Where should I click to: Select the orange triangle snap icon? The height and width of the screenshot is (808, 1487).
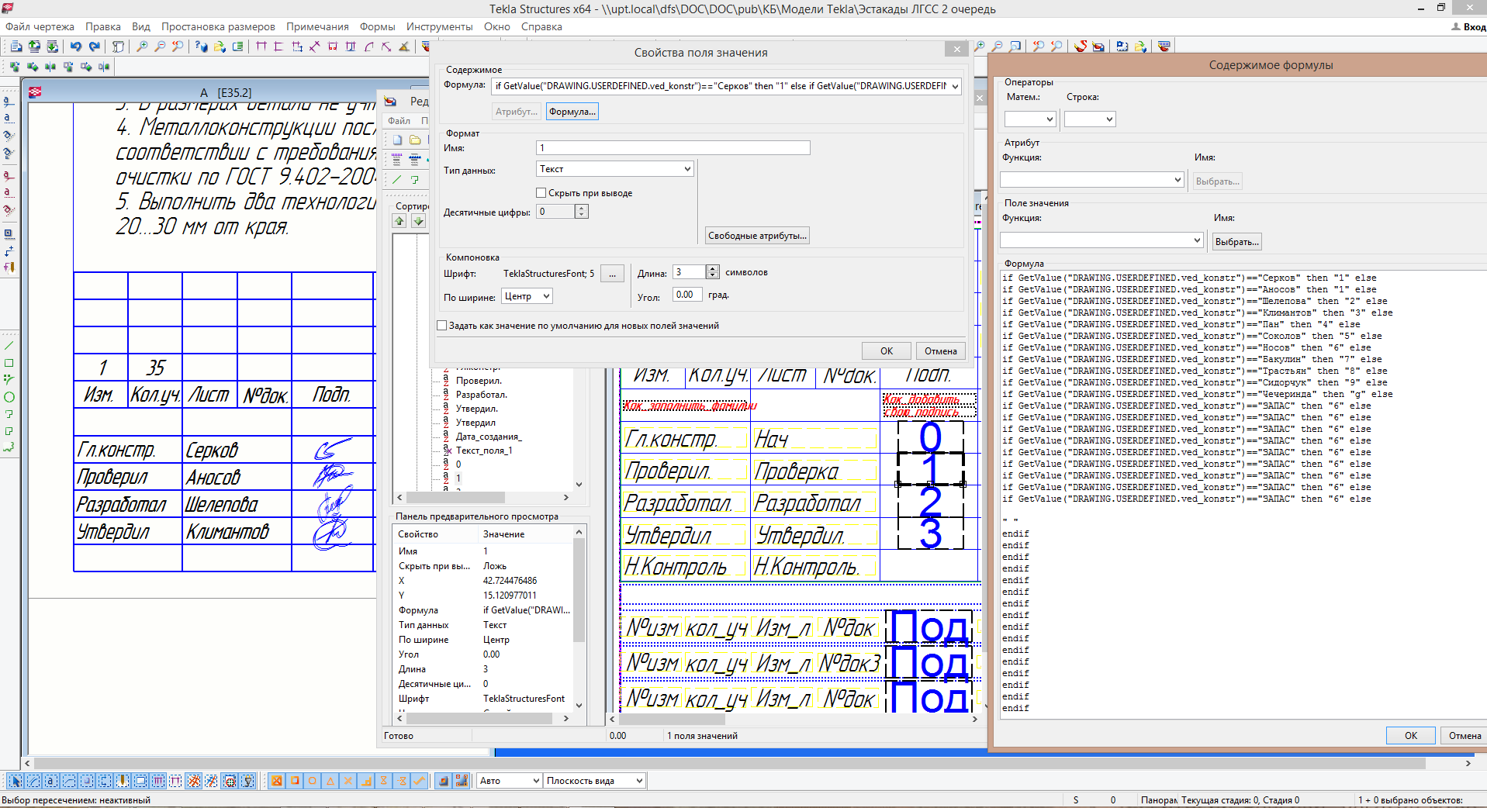coord(330,781)
